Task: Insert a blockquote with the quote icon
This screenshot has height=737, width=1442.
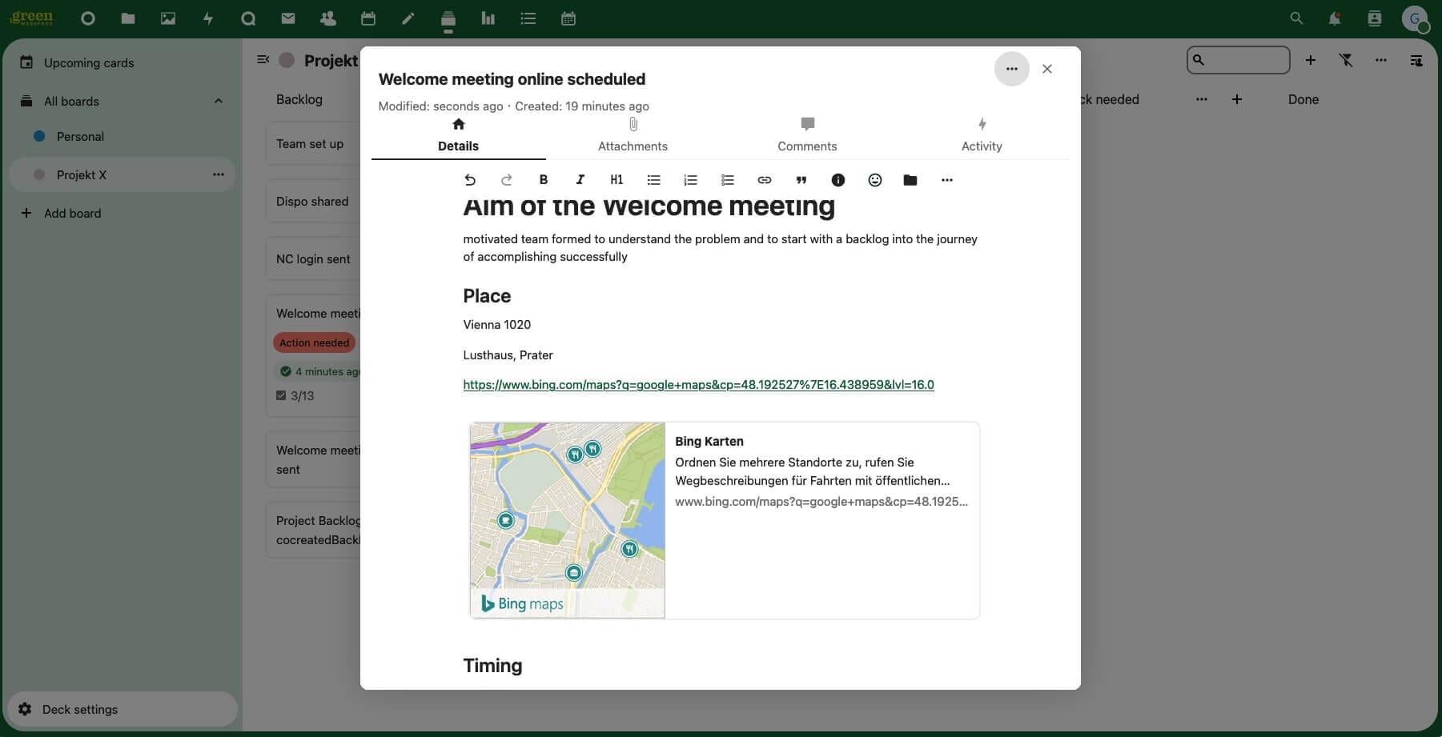Action: pyautogui.click(x=801, y=180)
